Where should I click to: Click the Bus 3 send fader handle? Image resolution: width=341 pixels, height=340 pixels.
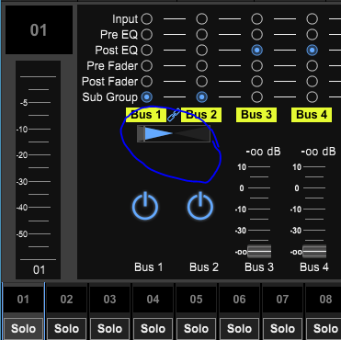point(259,252)
